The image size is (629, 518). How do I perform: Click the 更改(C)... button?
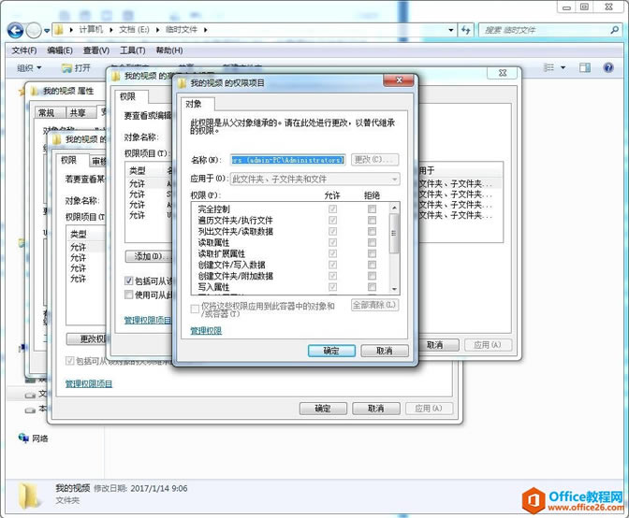(x=374, y=160)
